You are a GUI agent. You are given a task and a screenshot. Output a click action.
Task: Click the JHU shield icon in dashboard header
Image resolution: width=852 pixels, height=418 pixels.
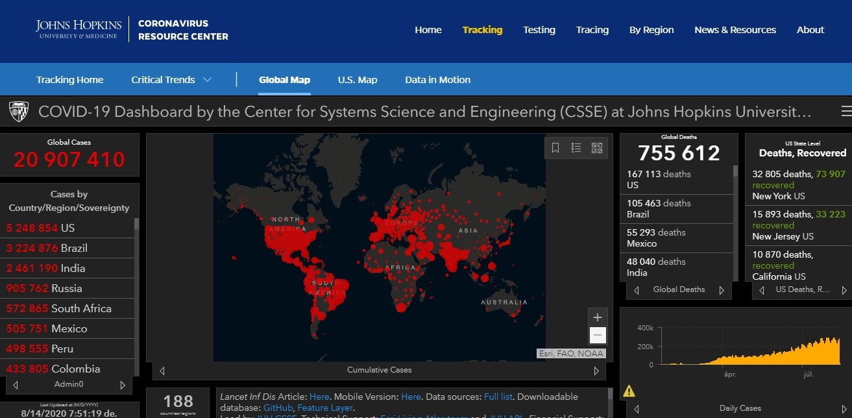18,112
